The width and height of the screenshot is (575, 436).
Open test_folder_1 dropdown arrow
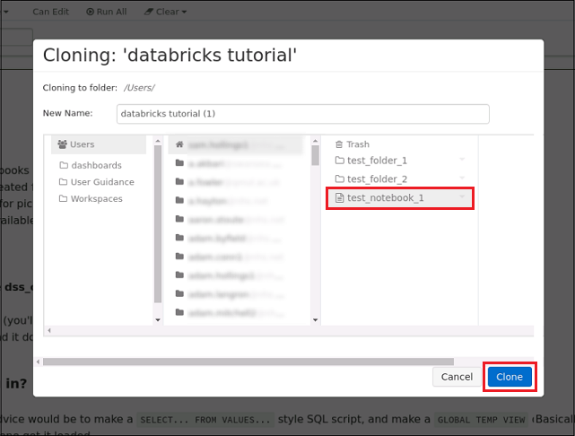[462, 159]
